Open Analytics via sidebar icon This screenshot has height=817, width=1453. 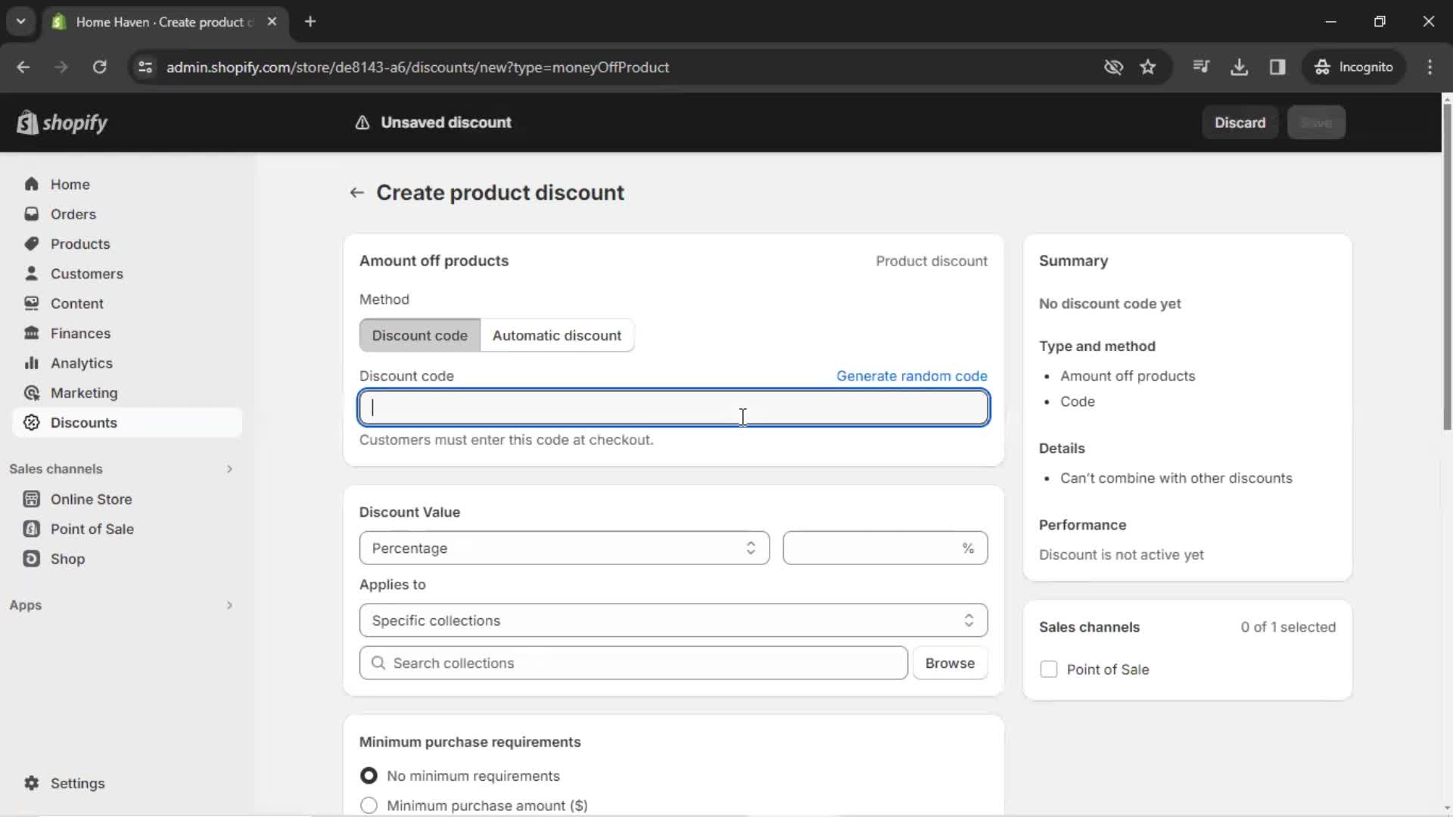[32, 362]
